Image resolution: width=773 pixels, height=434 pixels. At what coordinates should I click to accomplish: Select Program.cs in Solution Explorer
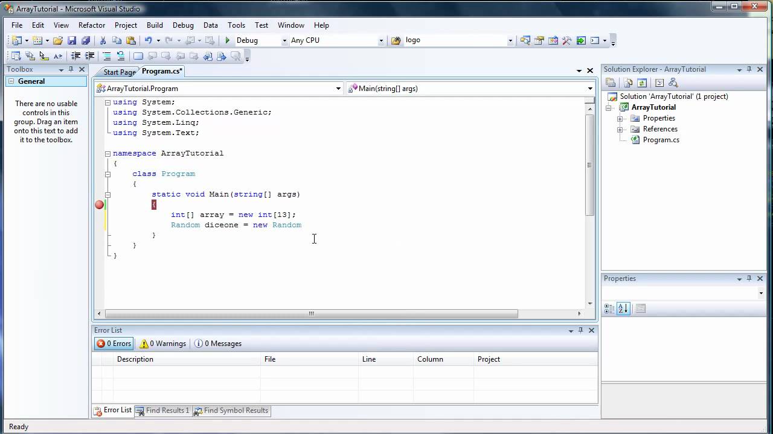click(x=661, y=140)
